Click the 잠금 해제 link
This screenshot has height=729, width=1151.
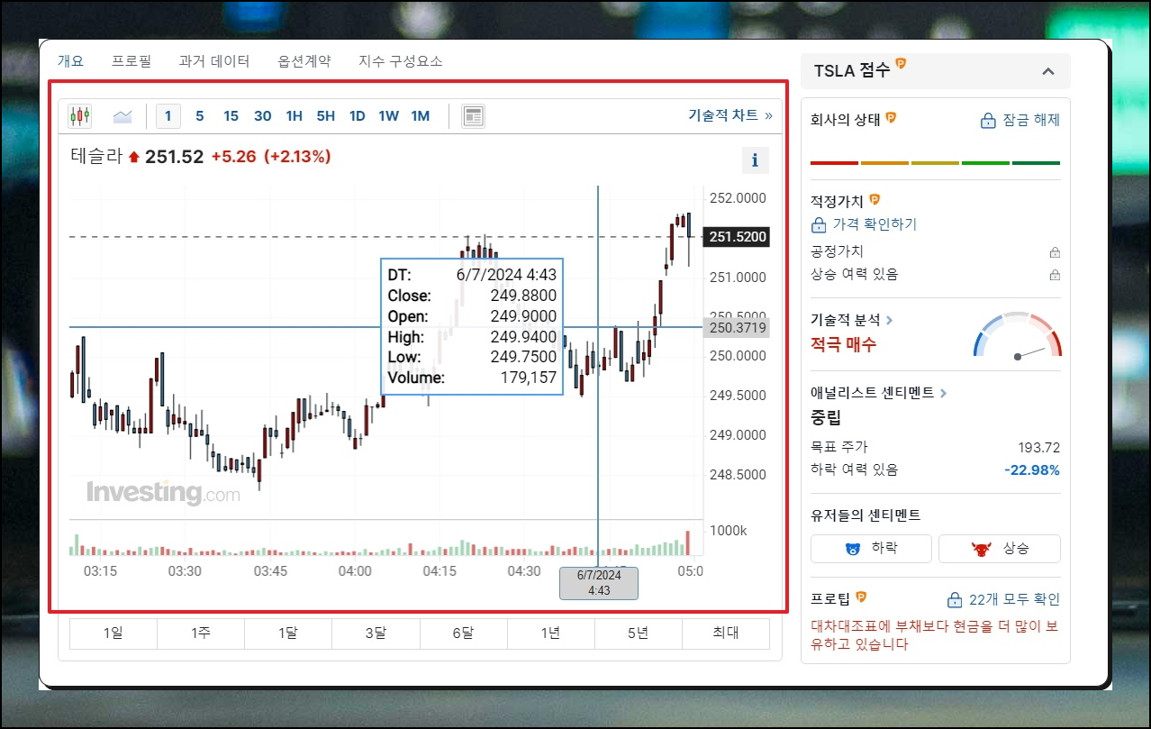(1031, 121)
